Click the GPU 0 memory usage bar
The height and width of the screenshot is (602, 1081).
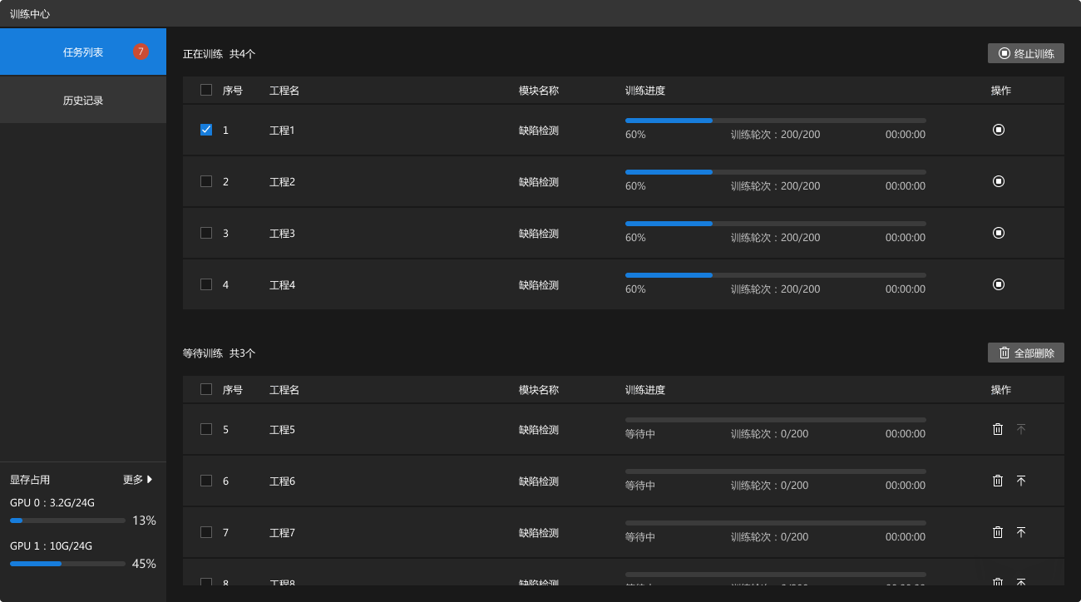(x=67, y=521)
